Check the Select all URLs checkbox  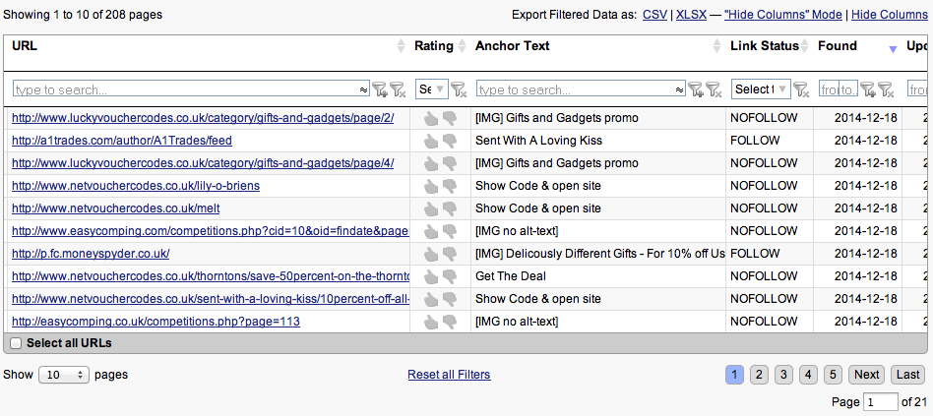click(x=15, y=343)
